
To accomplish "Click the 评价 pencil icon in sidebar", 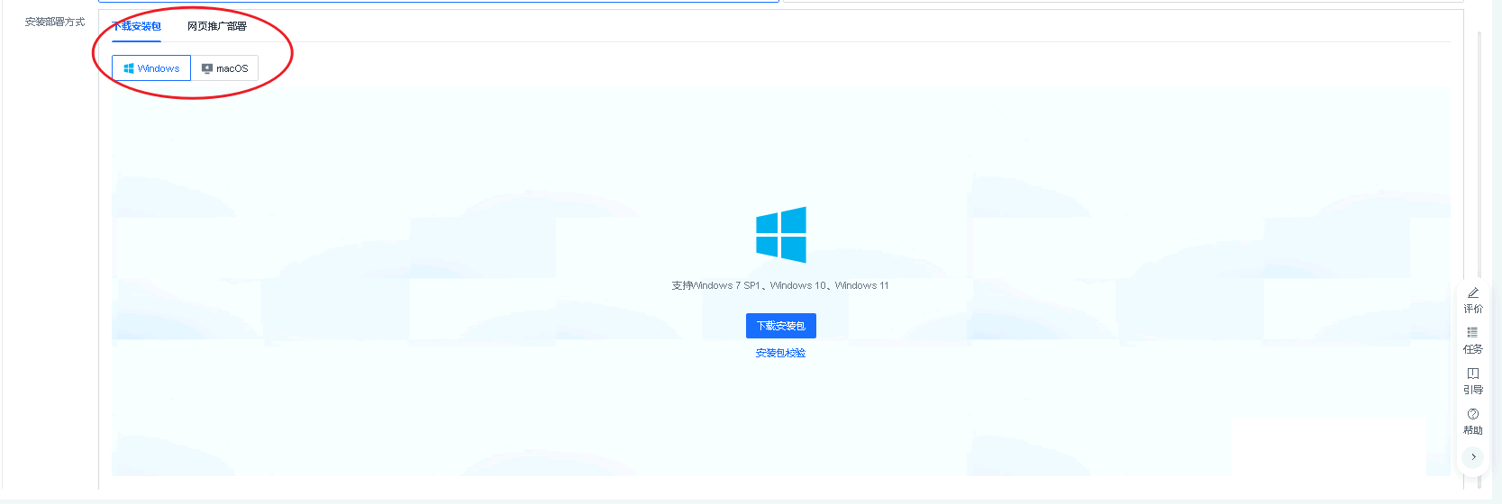I will click(x=1473, y=292).
